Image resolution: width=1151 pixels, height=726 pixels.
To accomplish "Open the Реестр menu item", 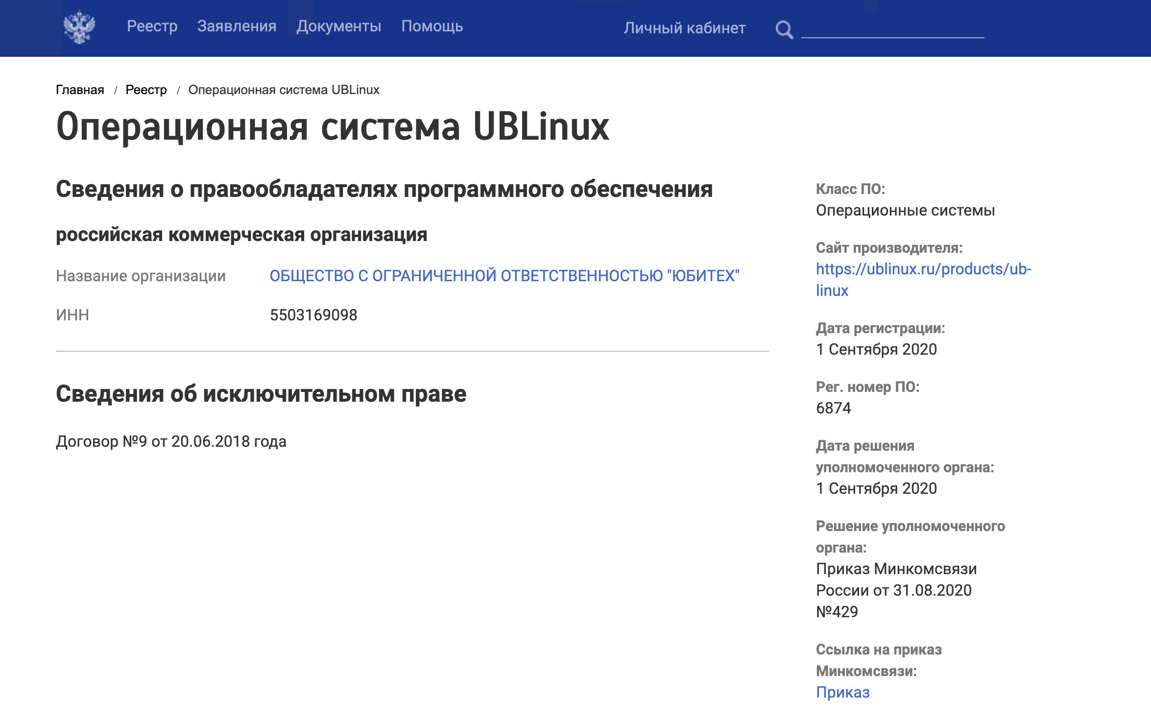I will pyautogui.click(x=152, y=26).
